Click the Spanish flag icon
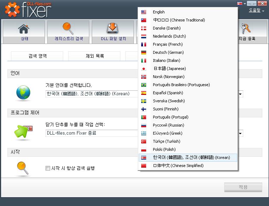 coord(144,93)
